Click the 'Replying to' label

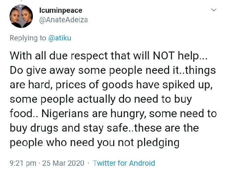[28, 38]
